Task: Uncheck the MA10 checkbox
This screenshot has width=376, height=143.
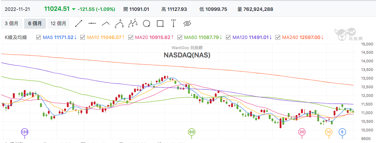Action: pyautogui.click(x=83, y=37)
